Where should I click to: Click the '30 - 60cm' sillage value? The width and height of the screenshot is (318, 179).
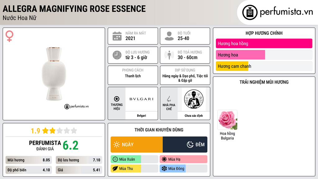[188, 57]
